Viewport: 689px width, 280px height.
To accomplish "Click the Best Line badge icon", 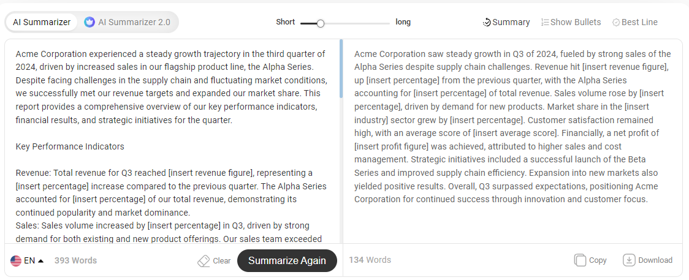I will coord(616,23).
